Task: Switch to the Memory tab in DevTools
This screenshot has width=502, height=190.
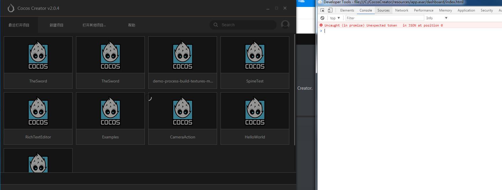Action: tap(445, 10)
